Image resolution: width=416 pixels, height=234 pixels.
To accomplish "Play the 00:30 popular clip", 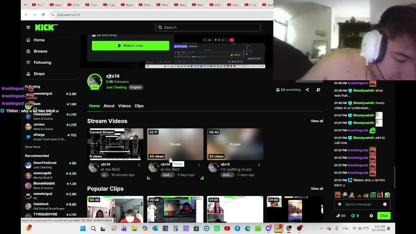I will coord(115,209).
